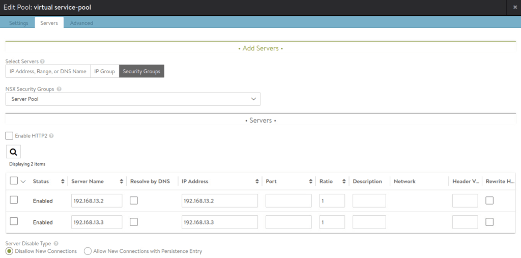Select IP Address, Range, or DNS Name option
The image size is (521, 258).
click(x=48, y=72)
